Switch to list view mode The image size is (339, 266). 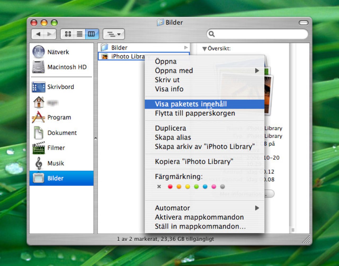pos(79,34)
